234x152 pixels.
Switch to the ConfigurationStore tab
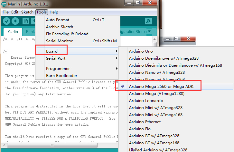point(133,32)
